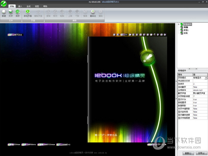Collapse the 标准组件 tree root node

(178, 24)
